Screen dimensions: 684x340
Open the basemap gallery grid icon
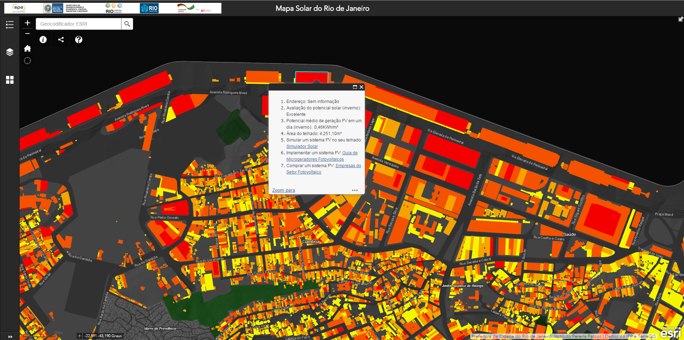tap(10, 80)
